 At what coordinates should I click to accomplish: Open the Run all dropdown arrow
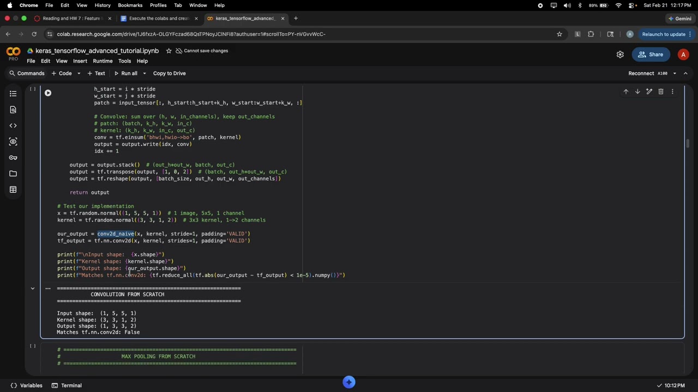(x=145, y=73)
